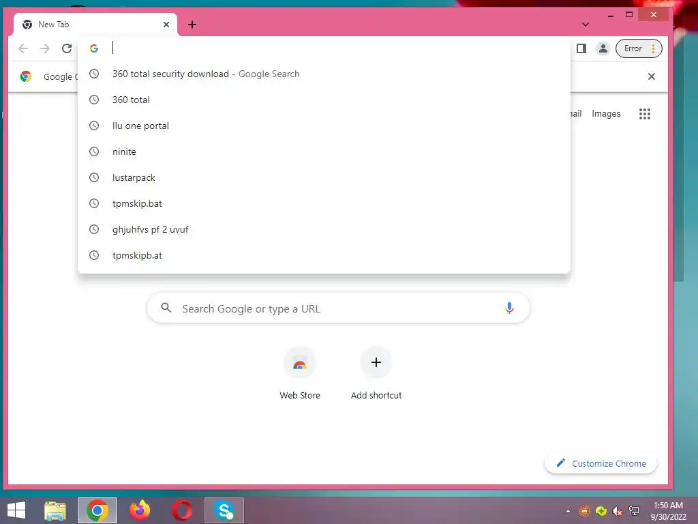Image resolution: width=698 pixels, height=524 pixels.
Task: Close the New Tab tab
Action: pyautogui.click(x=166, y=25)
